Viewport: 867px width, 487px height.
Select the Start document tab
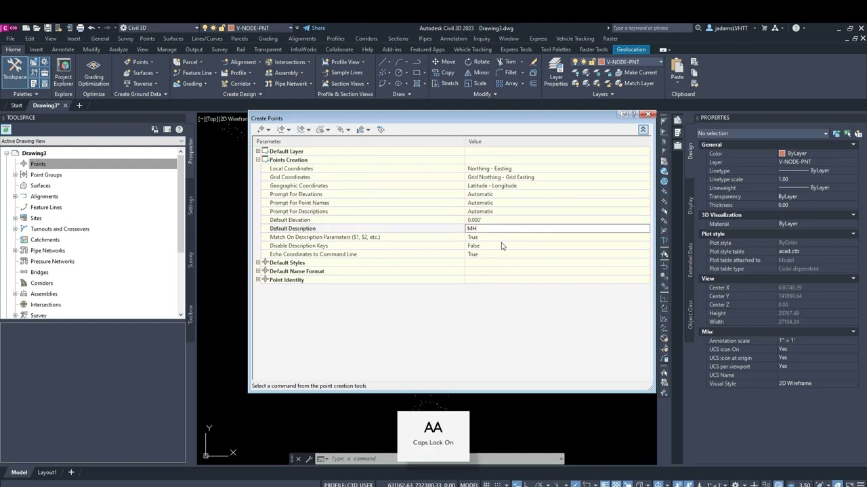(x=16, y=106)
